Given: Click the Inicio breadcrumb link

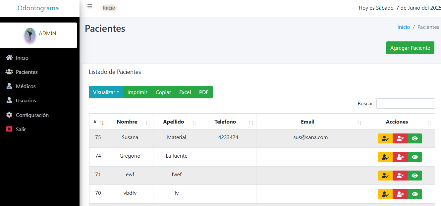Looking at the screenshot, I should [404, 27].
